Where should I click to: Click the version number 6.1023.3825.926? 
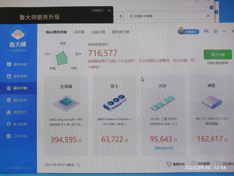(17, 168)
